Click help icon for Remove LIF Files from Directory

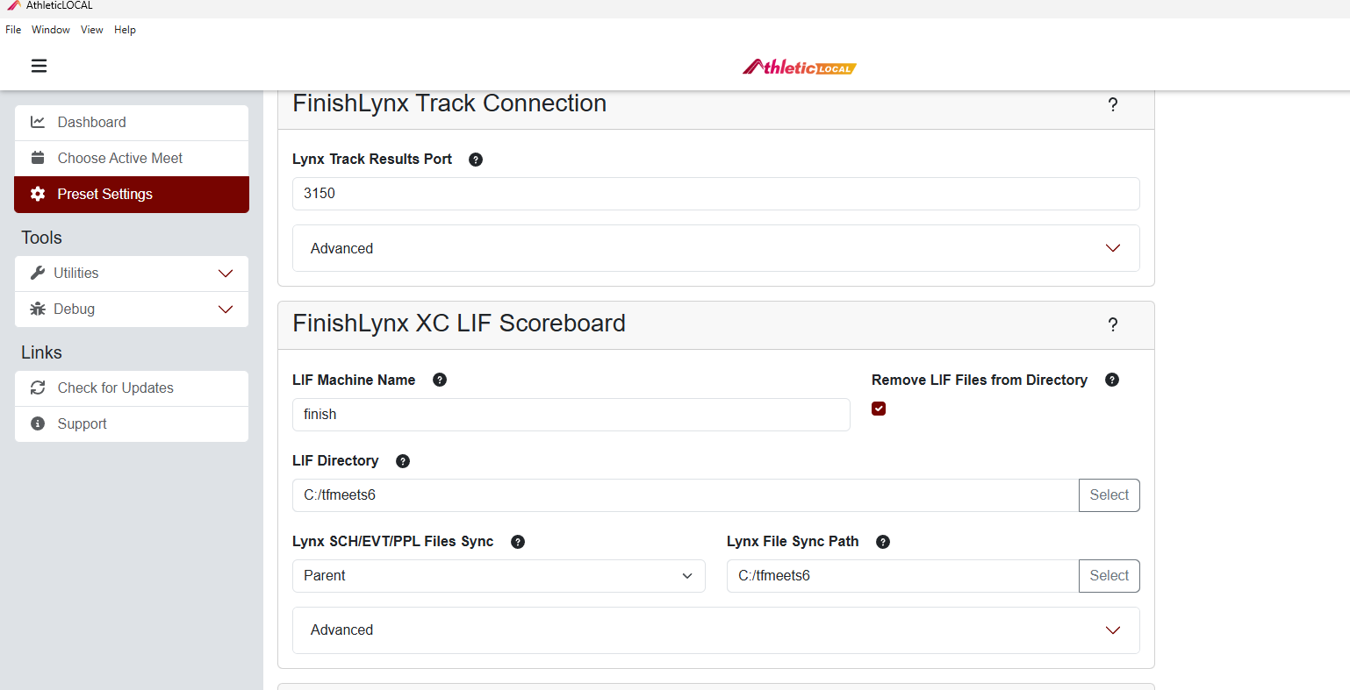point(1112,380)
